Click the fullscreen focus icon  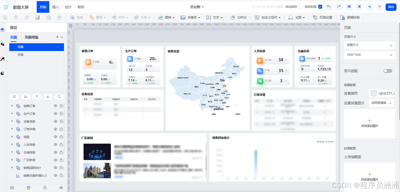pyautogui.click(x=359, y=7)
